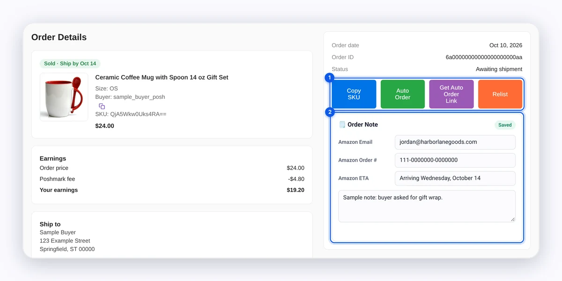562x281 pixels.
Task: Click the Order Details heading
Action: (x=59, y=37)
